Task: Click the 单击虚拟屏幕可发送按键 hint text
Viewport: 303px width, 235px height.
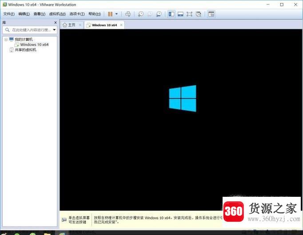Action: pyautogui.click(x=79, y=220)
